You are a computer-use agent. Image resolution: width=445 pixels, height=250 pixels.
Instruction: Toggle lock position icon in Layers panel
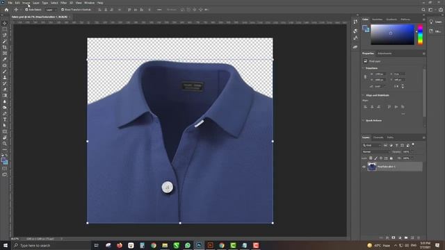(x=381, y=158)
